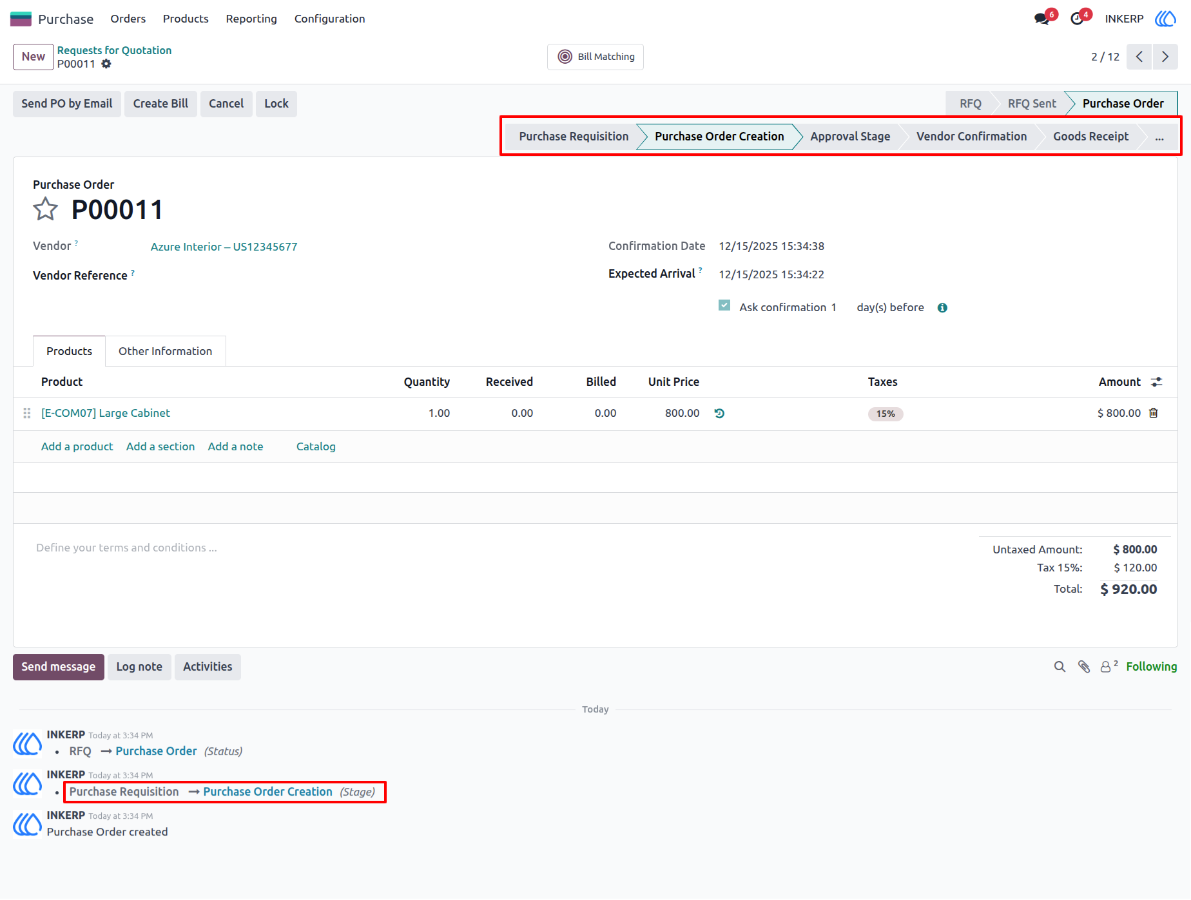The height and width of the screenshot is (900, 1191).
Task: Open Requests for Quotation breadcrumb link
Action: (x=114, y=50)
